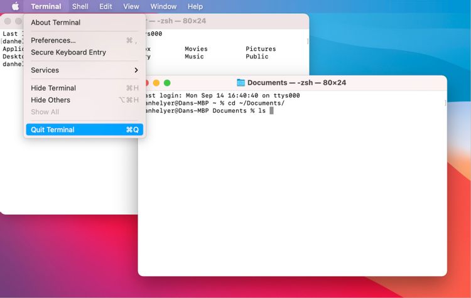Select Quit Terminal
This screenshot has height=298, width=471.
pyautogui.click(x=84, y=130)
